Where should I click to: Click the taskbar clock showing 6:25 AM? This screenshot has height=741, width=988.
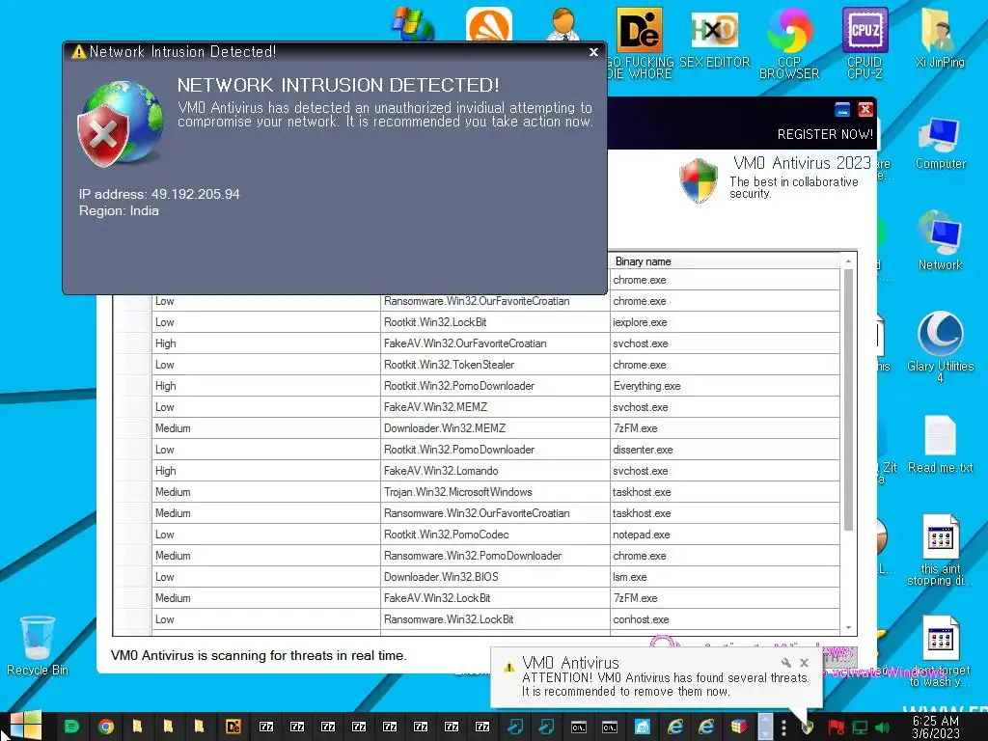pos(936,727)
